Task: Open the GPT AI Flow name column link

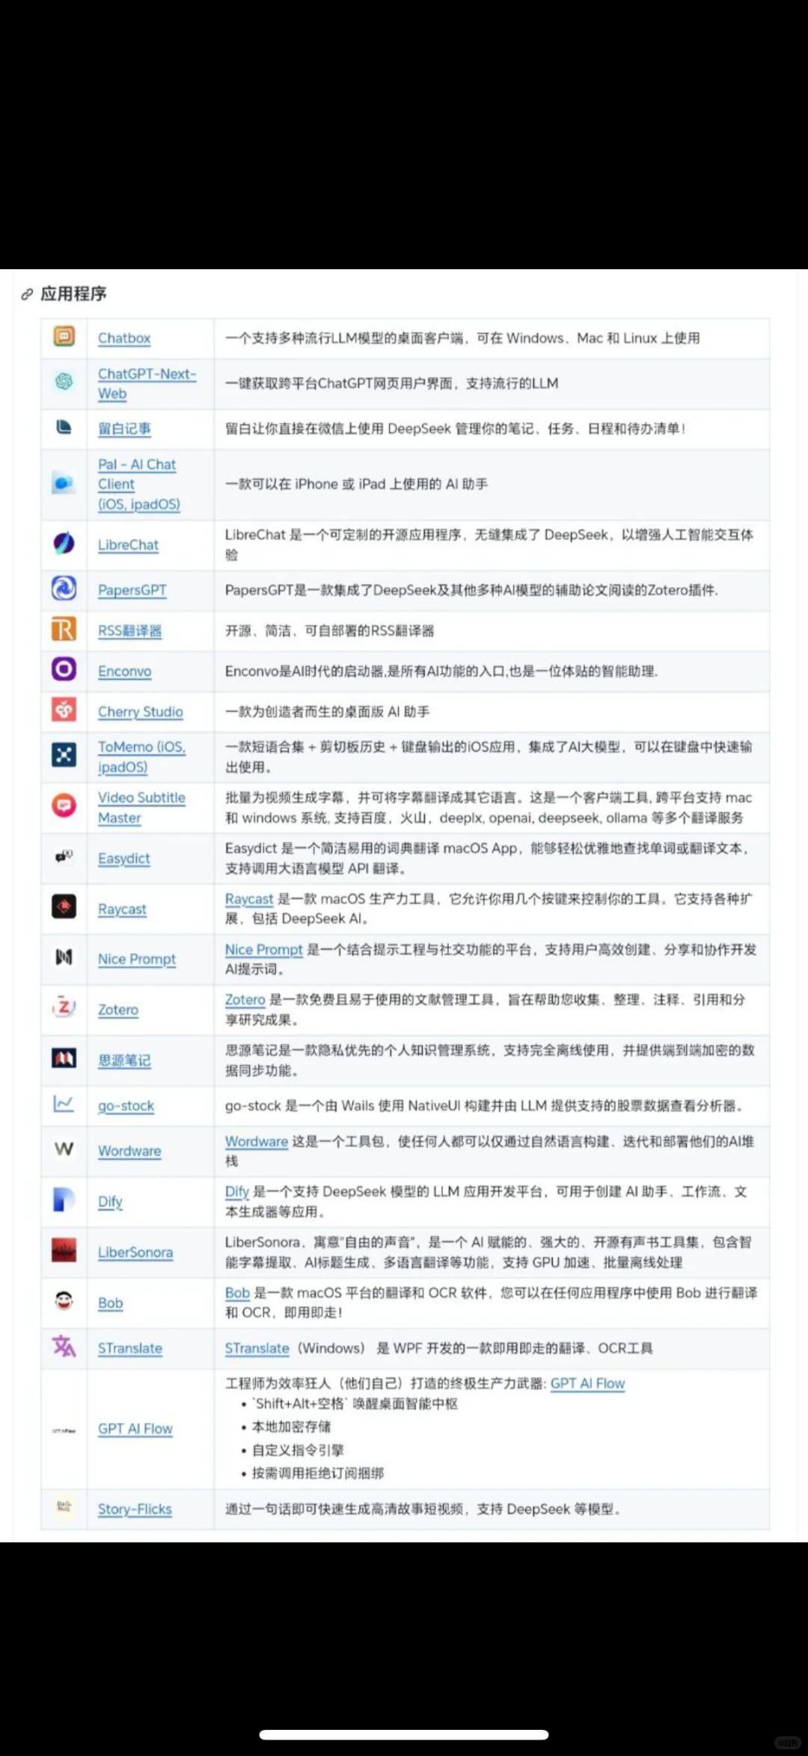Action: pyautogui.click(x=135, y=1428)
